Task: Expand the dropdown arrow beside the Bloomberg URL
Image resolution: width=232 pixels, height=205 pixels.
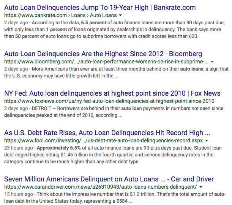Action: coord(212,61)
